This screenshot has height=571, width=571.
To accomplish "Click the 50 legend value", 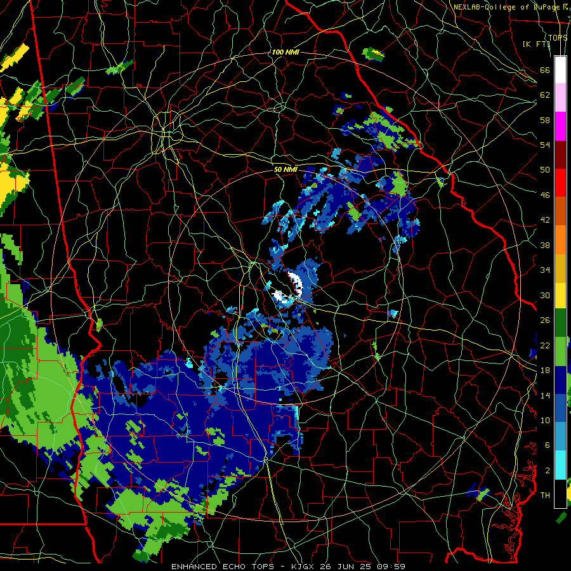I will coord(545,170).
